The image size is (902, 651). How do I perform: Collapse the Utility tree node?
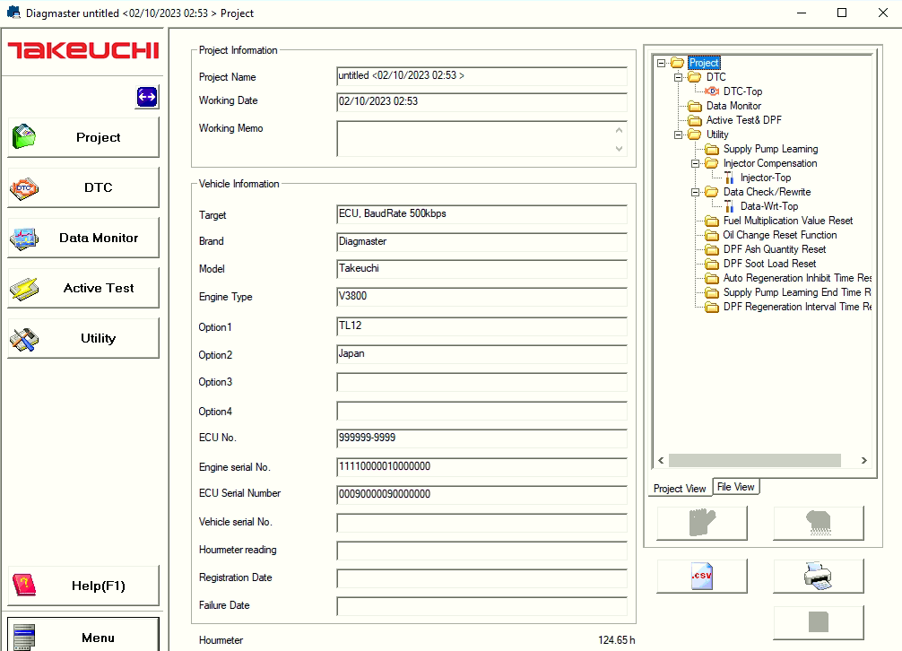(x=678, y=135)
